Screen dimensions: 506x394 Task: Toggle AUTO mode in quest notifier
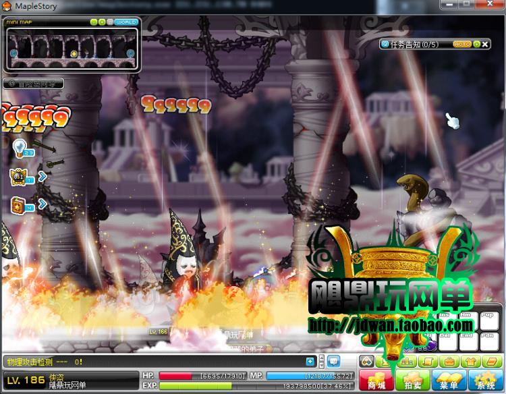click(x=461, y=44)
